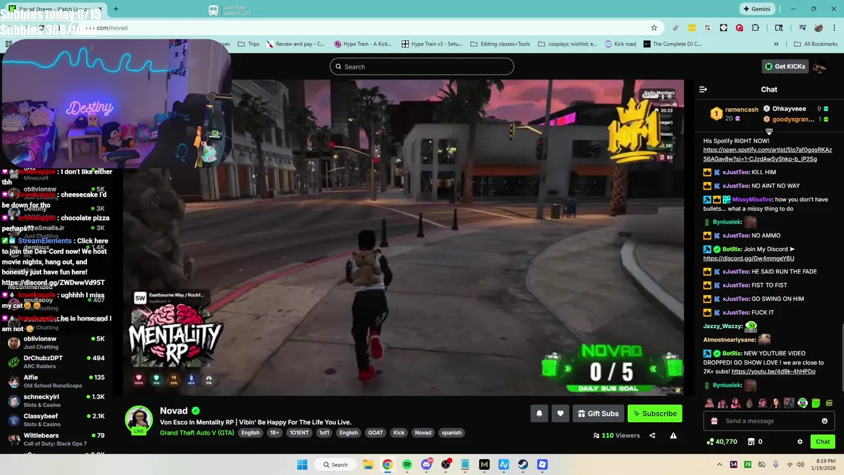The width and height of the screenshot is (844, 475).
Task: Open Spotify from the taskbar
Action: click(407, 464)
